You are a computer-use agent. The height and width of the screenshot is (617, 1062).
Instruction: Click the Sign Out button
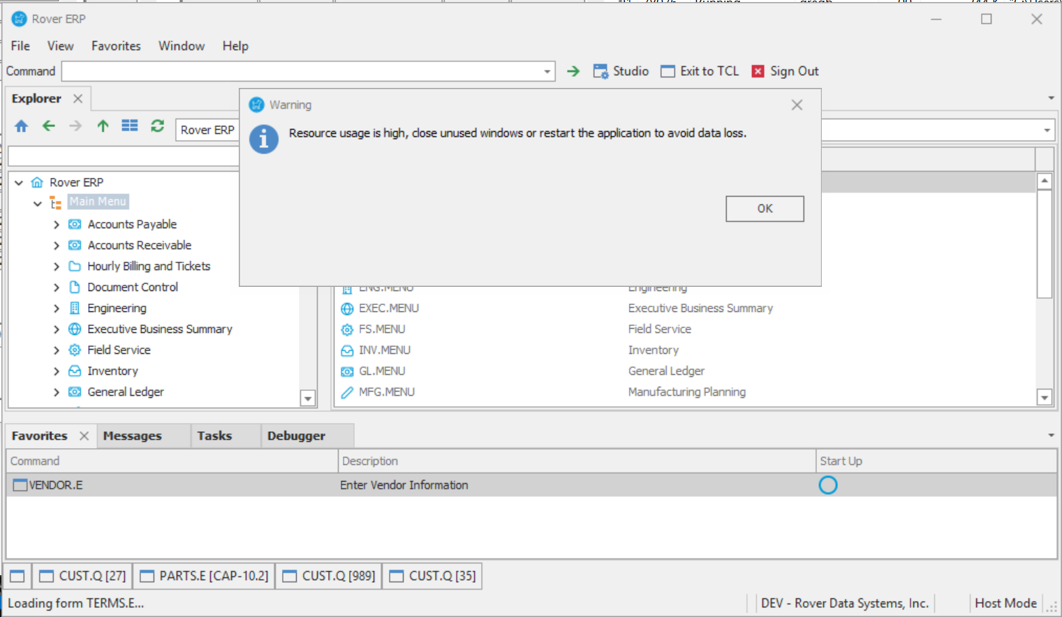(785, 71)
